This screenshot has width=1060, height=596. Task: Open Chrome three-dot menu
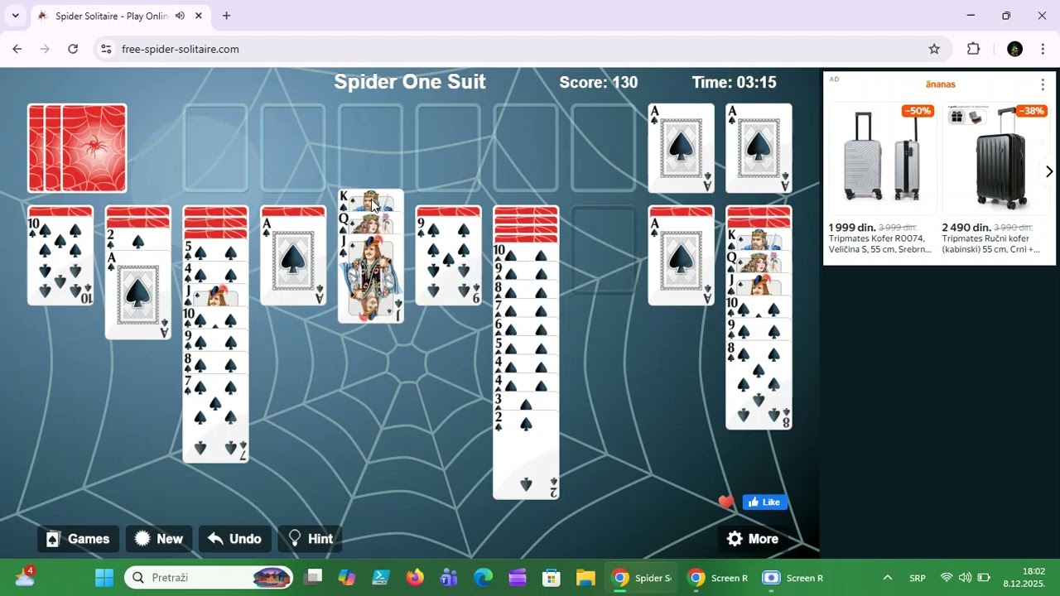[x=1043, y=49]
